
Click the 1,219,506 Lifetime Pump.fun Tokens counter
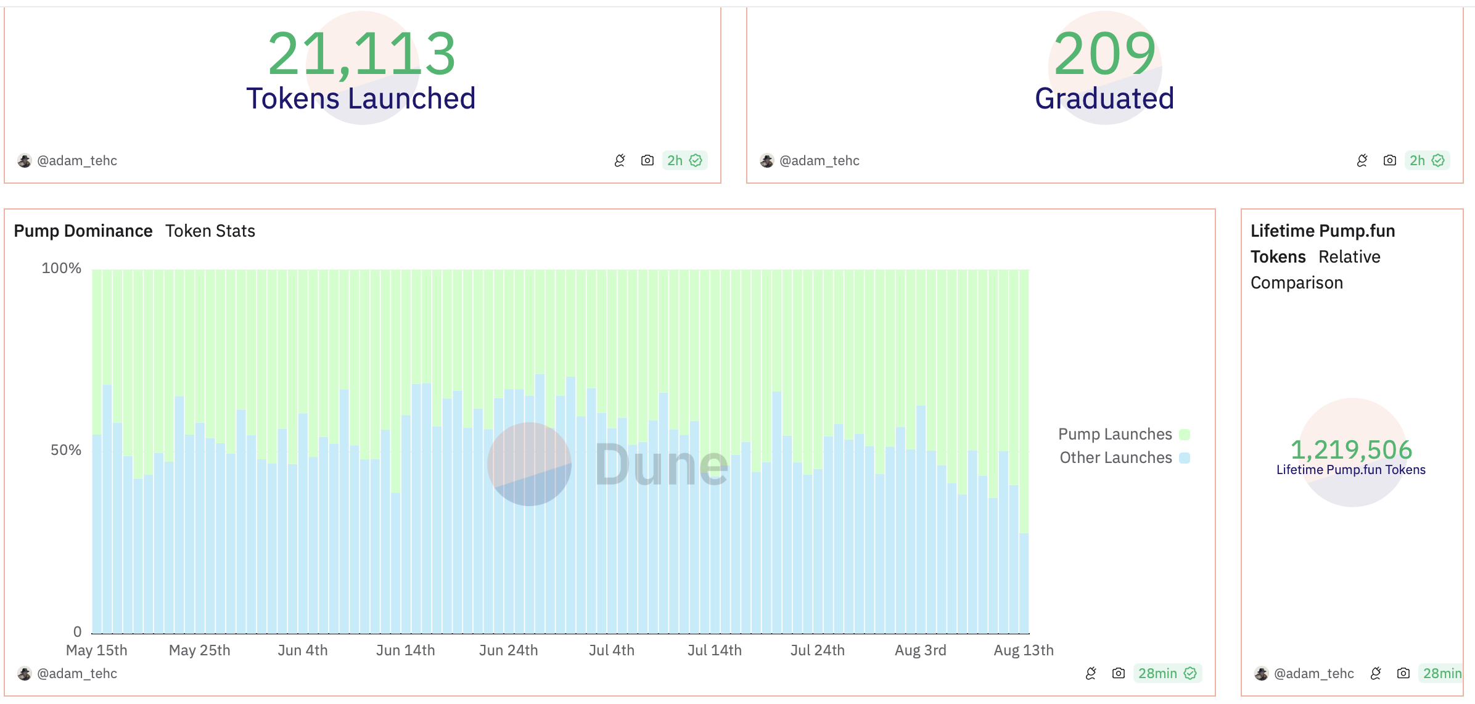pos(1351,450)
